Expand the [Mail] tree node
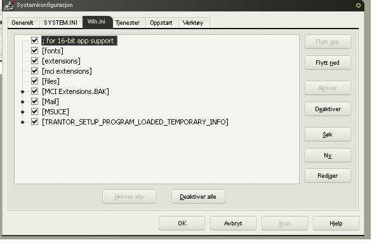Viewport: 379px width, 247px height. [22, 102]
